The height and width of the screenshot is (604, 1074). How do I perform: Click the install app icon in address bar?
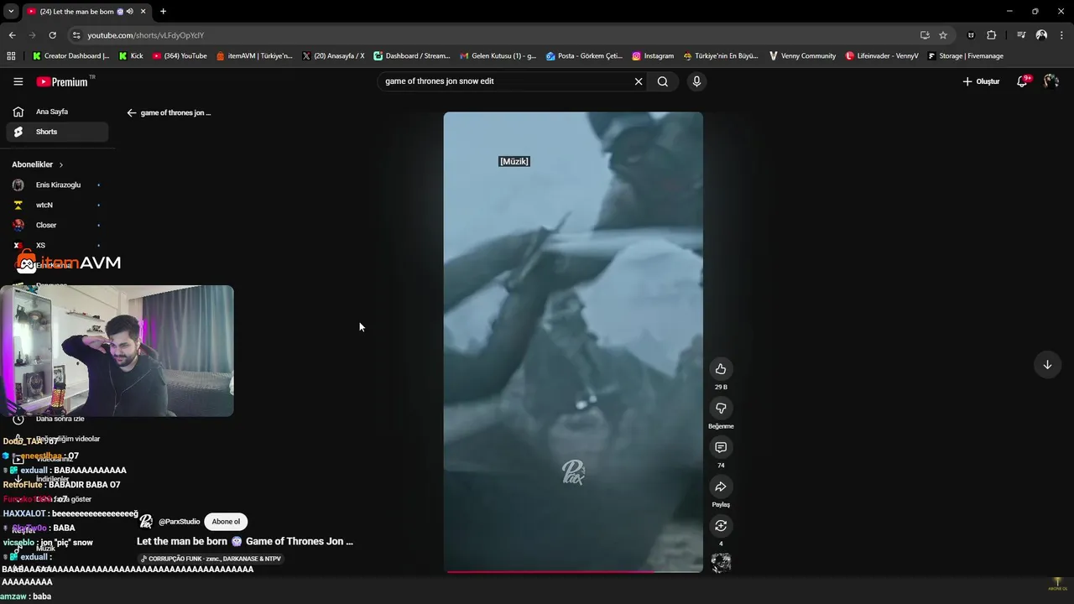(x=925, y=35)
